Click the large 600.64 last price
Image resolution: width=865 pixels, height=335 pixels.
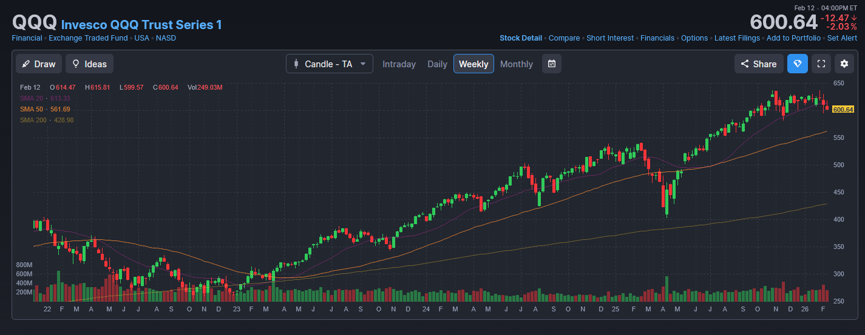tap(784, 22)
